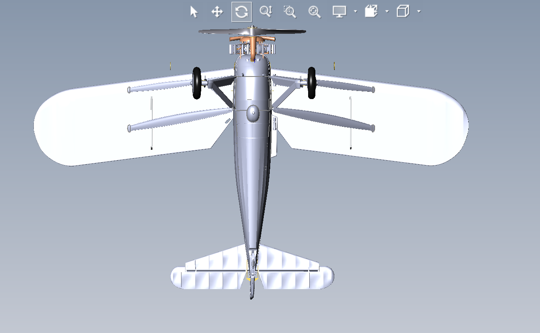
Task: Choose the zoom in/out magnifier tool
Action: click(266, 12)
